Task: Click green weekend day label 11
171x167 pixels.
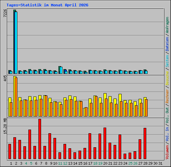Action: (60, 163)
